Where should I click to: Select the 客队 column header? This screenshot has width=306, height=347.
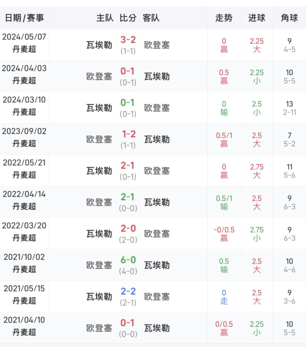151,18
